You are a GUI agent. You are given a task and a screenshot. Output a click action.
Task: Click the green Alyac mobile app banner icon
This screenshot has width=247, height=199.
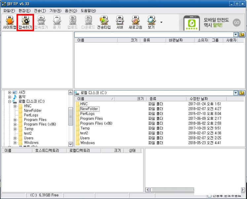(x=192, y=23)
